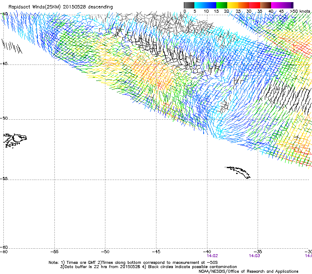Viewport: 312px width, 274px height.
Task: Click the NOAA/NESDIS credit text
Action: coord(248,271)
